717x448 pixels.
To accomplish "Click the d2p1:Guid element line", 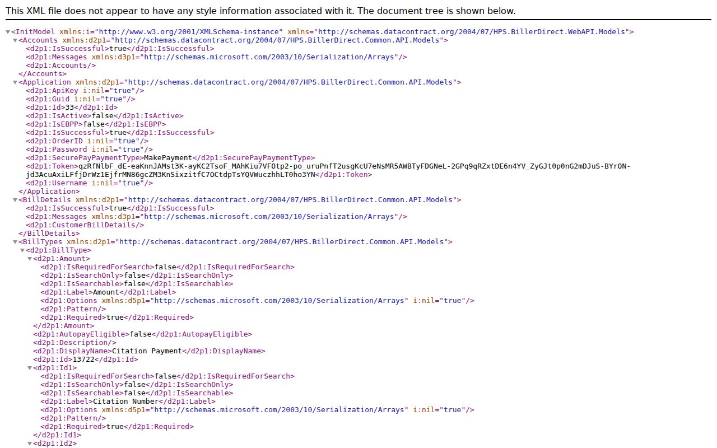I will click(x=81, y=99).
